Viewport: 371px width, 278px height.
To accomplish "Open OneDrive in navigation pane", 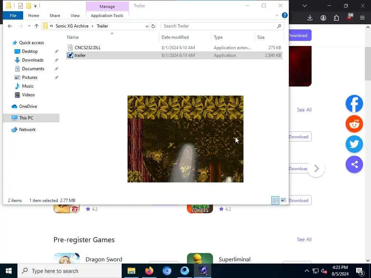I will click(x=28, y=106).
